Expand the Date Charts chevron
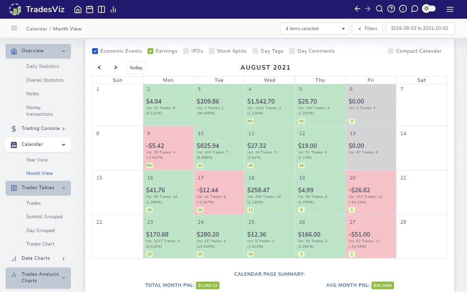467x292 pixels. pos(63,259)
